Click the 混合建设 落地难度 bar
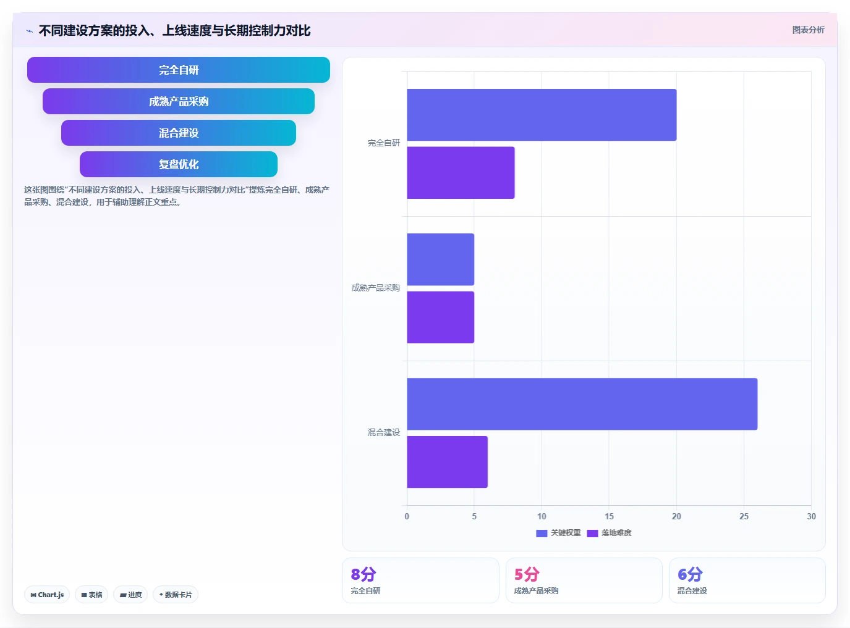850x628 pixels. pyautogui.click(x=447, y=462)
